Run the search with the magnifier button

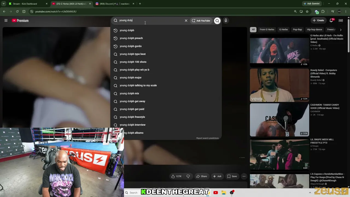point(217,21)
